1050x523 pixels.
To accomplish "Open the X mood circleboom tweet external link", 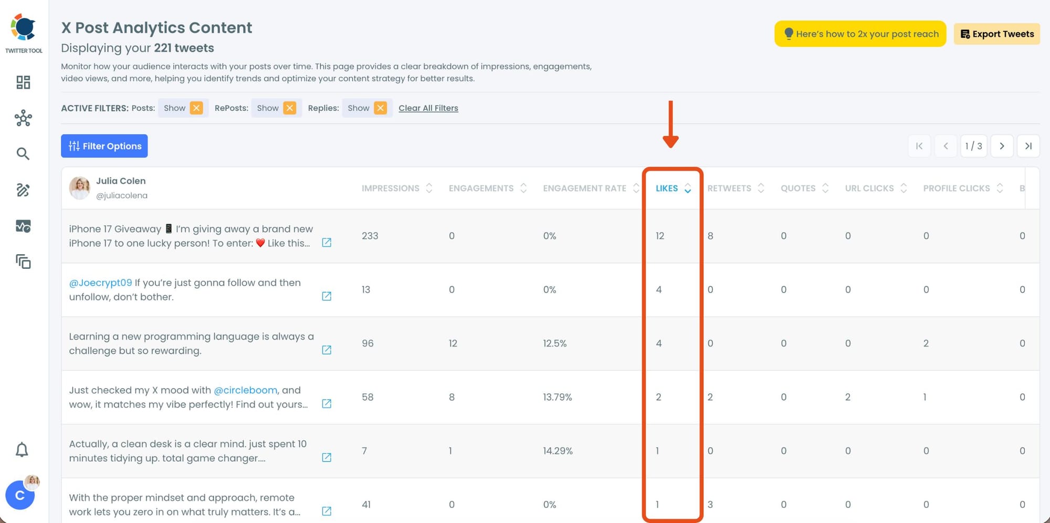I will coord(327,404).
